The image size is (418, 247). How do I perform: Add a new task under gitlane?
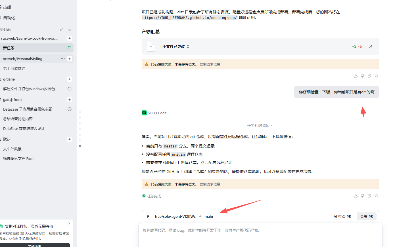pyautogui.click(x=70, y=79)
